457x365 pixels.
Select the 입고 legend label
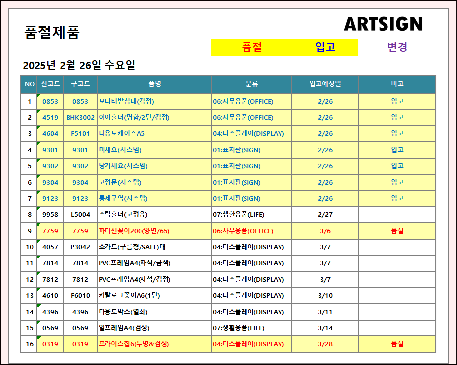pos(325,47)
